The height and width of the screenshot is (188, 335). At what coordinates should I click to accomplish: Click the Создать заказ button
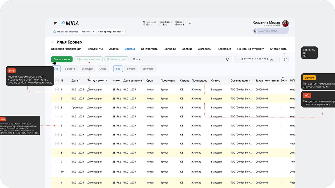62,59
